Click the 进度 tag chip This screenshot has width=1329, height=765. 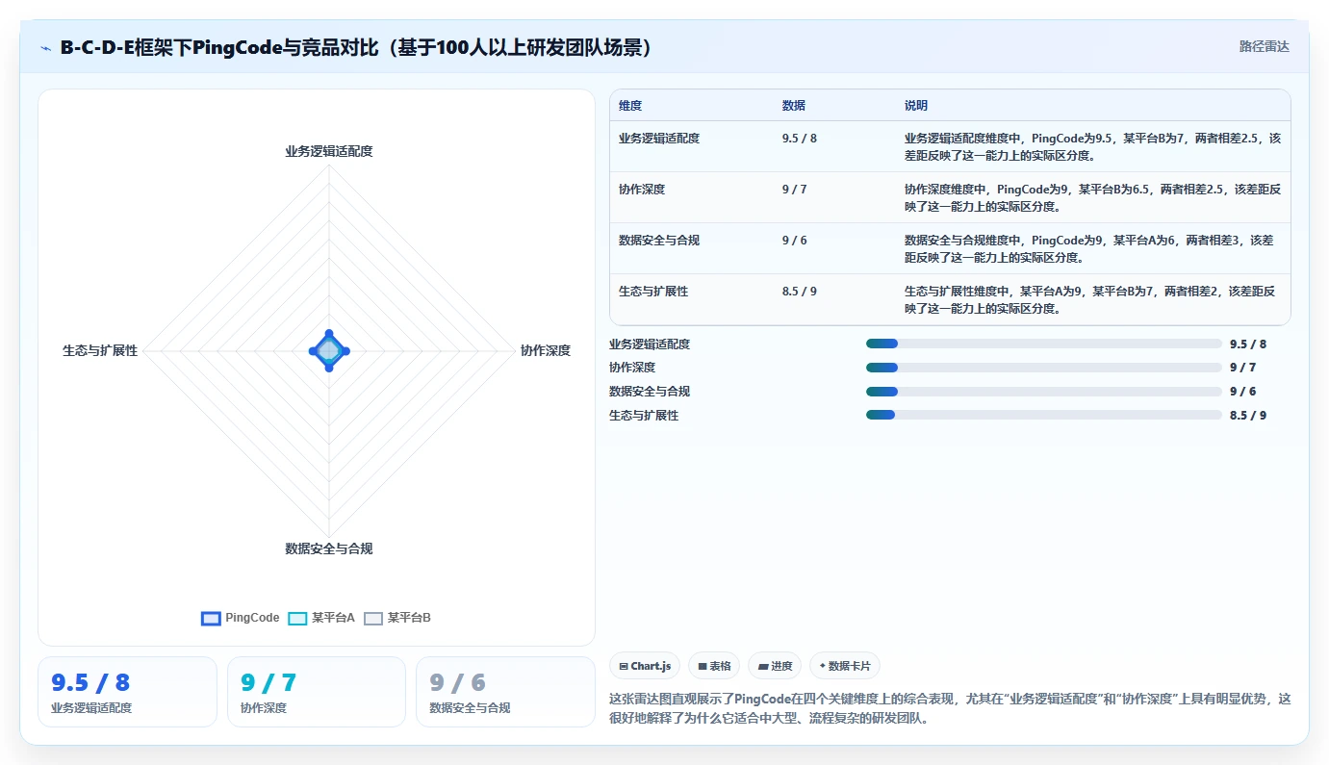click(x=774, y=666)
